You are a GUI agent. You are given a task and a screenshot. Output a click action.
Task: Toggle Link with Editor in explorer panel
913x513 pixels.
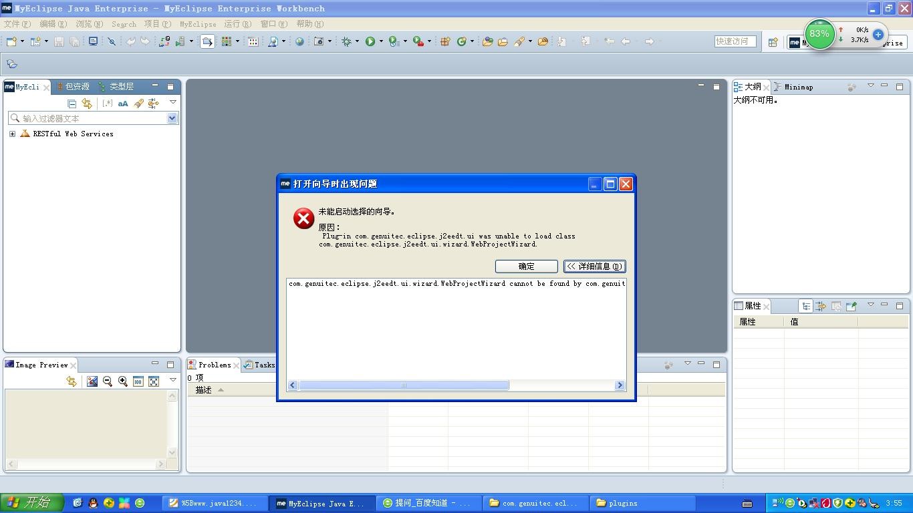[x=87, y=104]
